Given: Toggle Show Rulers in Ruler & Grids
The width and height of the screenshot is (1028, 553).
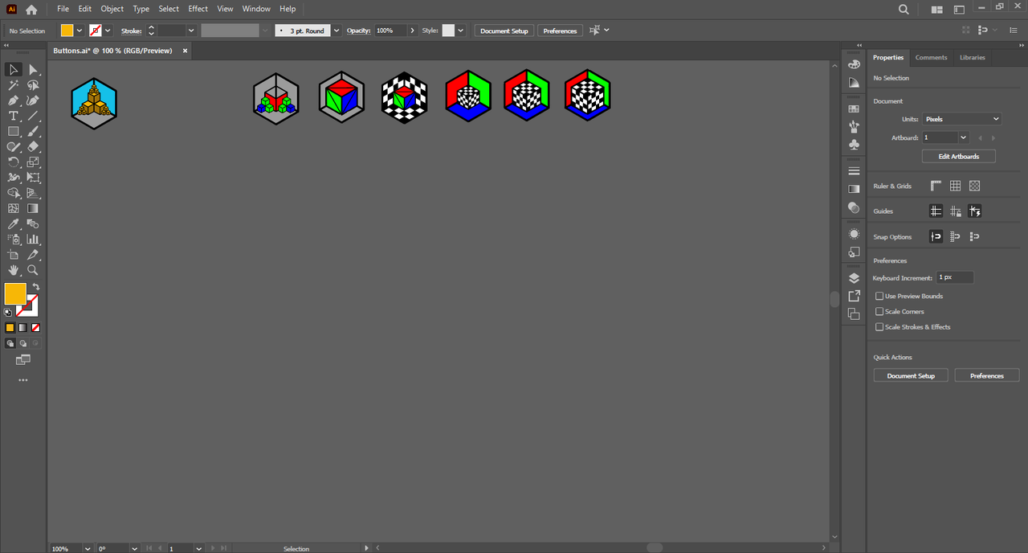Looking at the screenshot, I should [x=936, y=186].
